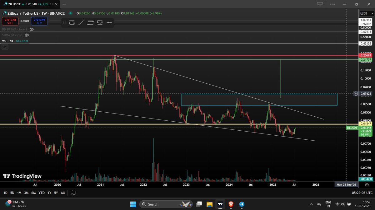Image resolution: width=375 pixels, height=210 pixels.
Task: Open a new chart tab with plus button
Action: pyautogui.click(x=64, y=4)
